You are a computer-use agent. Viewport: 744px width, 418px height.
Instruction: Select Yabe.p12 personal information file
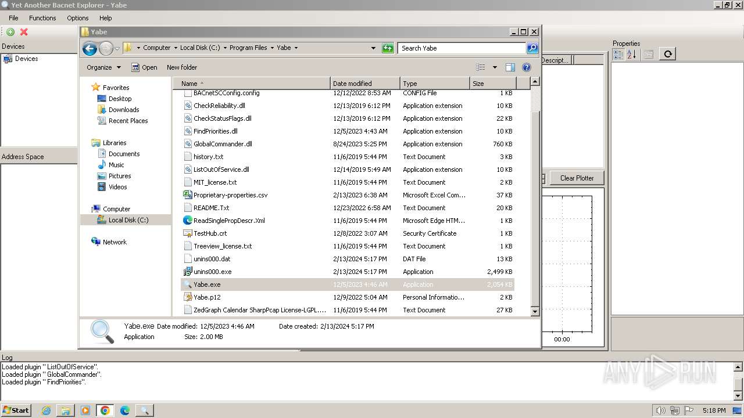[x=348, y=297]
